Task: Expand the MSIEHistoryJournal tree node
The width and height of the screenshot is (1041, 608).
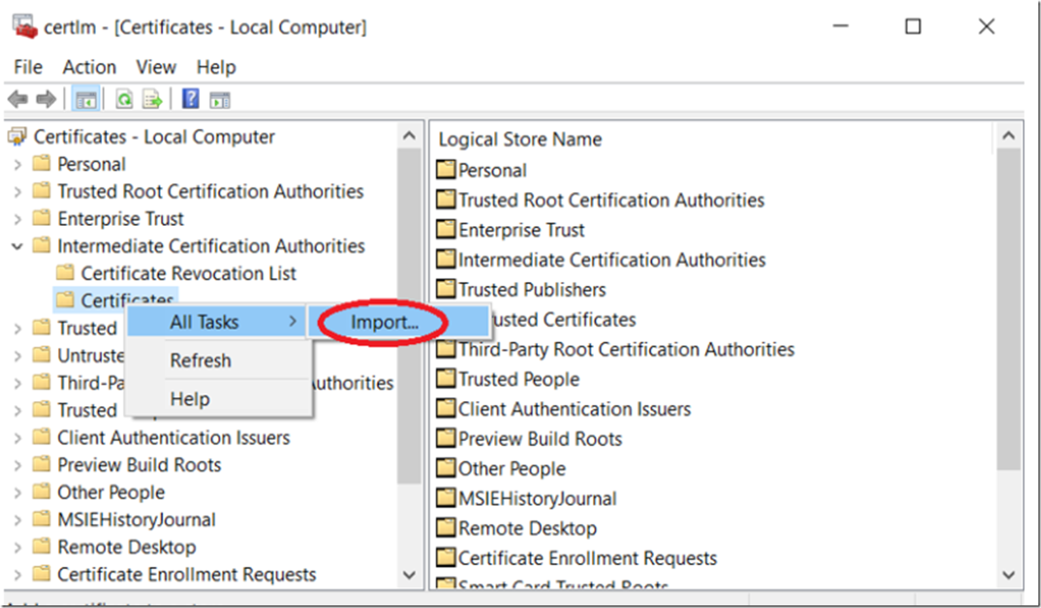Action: 18,520
